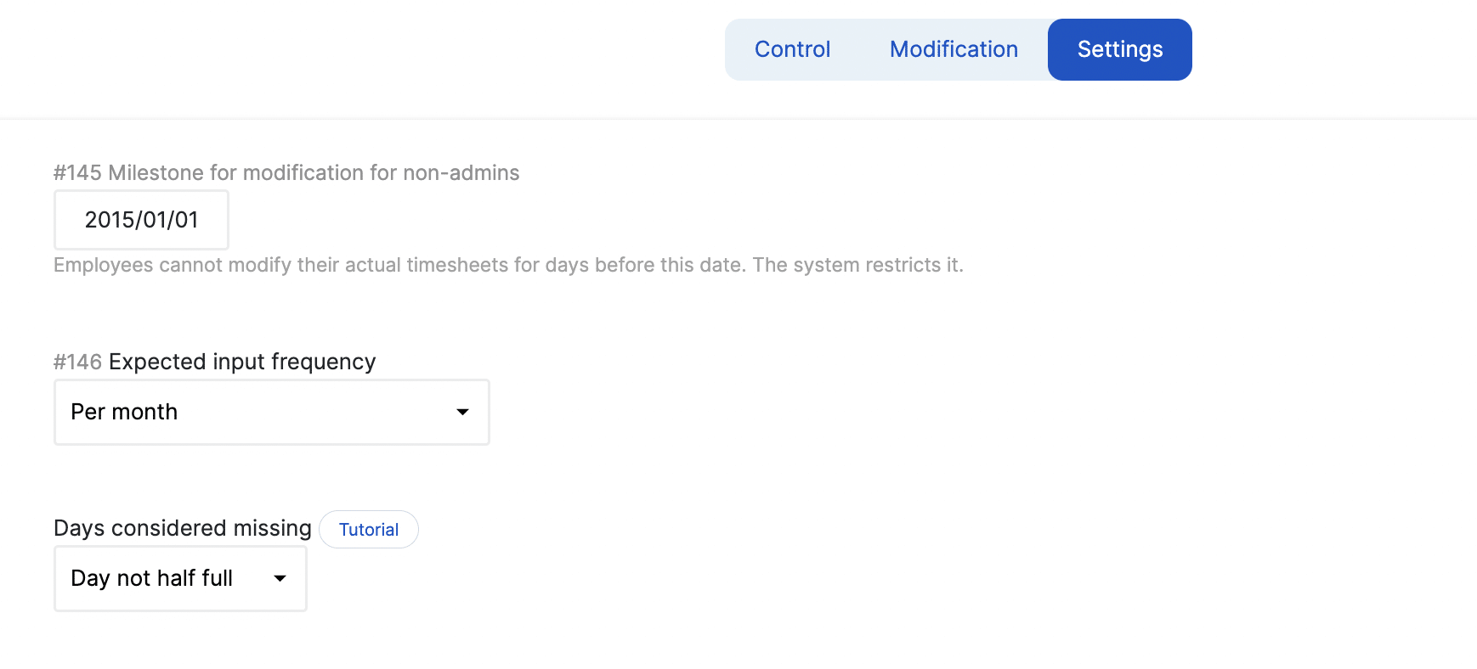Click the Per month selected value text
Screen dimensions: 1477x669
click(124, 412)
